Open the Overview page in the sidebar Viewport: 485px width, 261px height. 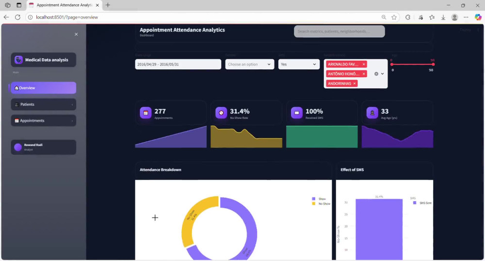tap(43, 88)
